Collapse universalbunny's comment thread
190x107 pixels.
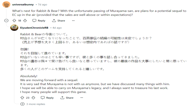[7, 21]
